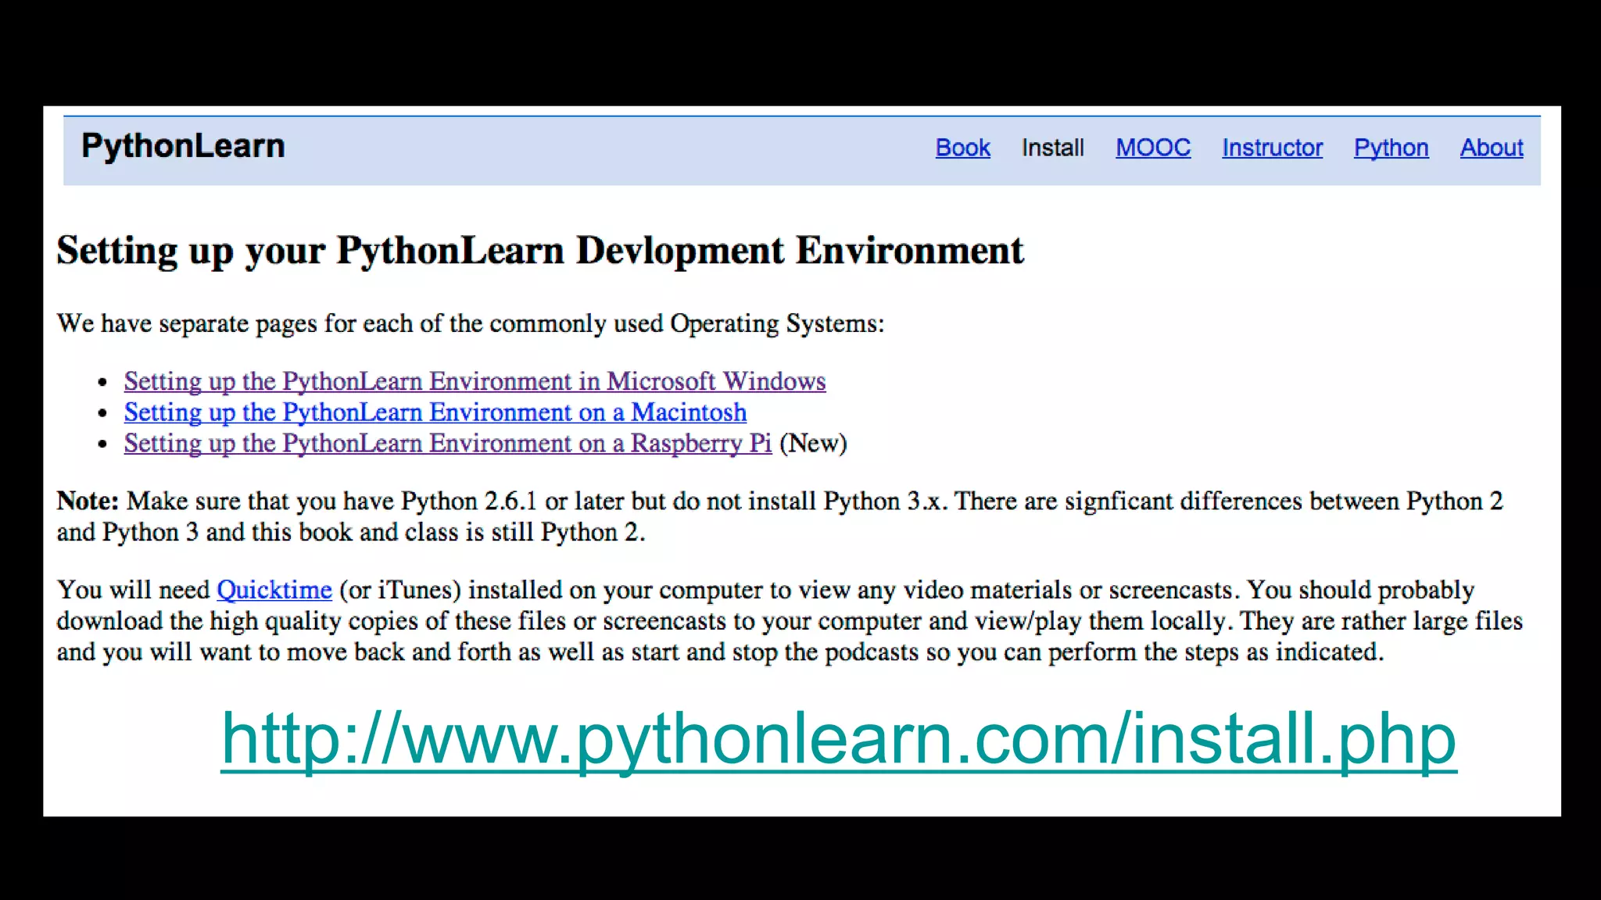
Task: Click the line starting 'and you will want to move back'
Action: coord(720,652)
